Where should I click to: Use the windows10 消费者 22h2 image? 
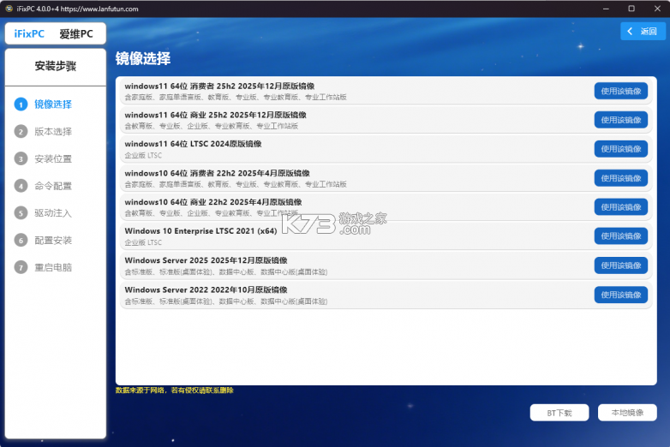pos(621,178)
